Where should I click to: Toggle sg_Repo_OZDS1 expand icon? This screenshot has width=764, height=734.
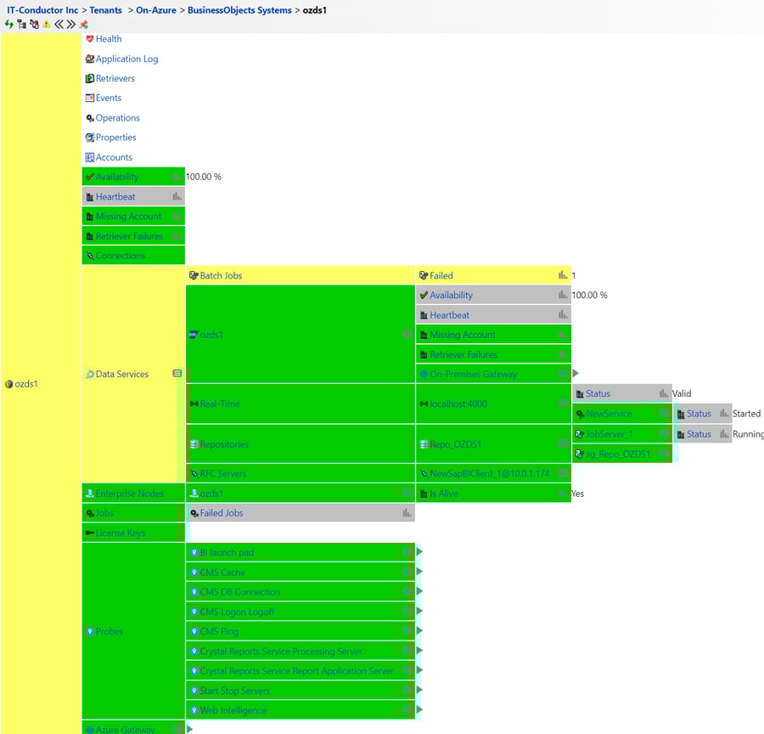(664, 454)
